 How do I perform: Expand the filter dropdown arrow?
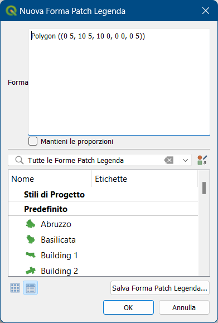[185, 160]
